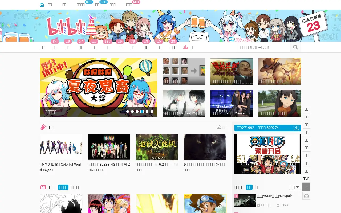Open the MMD Colorful World JOJO video title
This screenshot has height=213, width=341.
click(61, 167)
